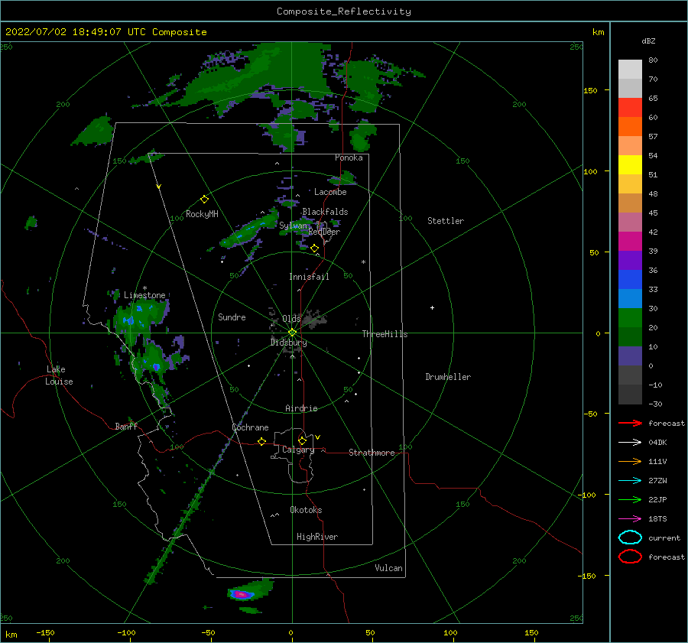Click the Stettler town label
The image size is (688, 643).
click(x=446, y=221)
